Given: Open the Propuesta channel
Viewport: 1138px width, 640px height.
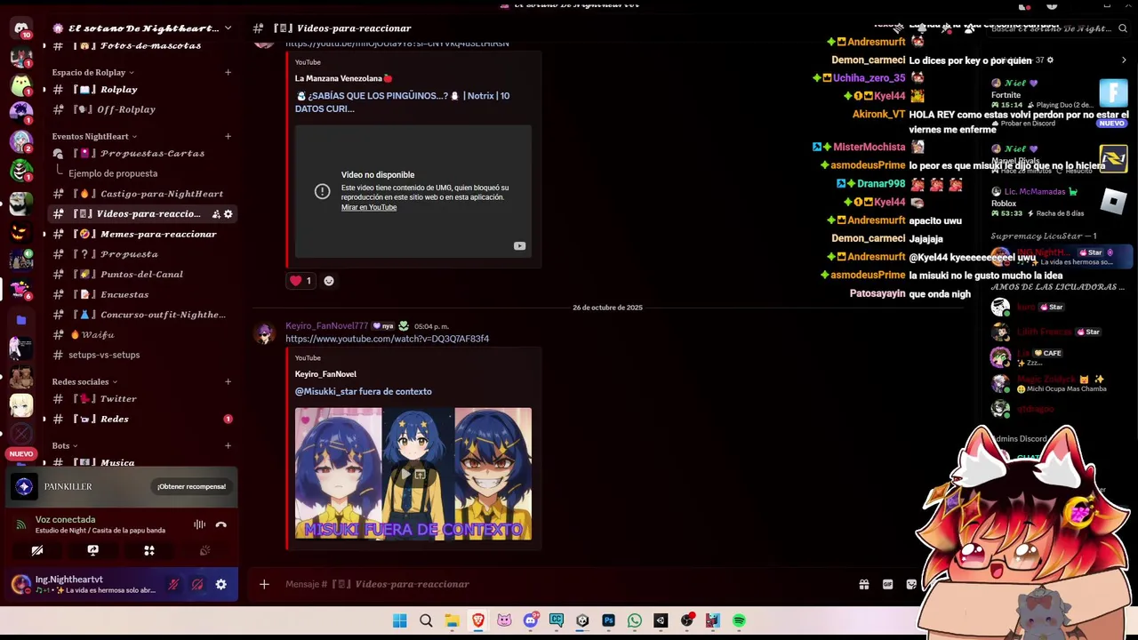Looking at the screenshot, I should 142,254.
